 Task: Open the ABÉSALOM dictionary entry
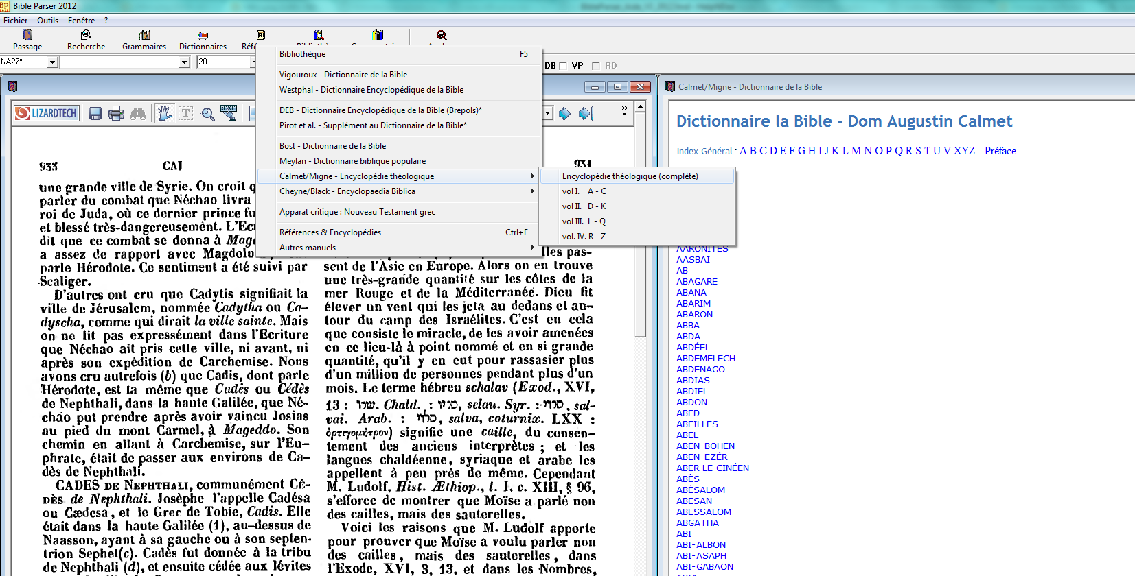(700, 490)
